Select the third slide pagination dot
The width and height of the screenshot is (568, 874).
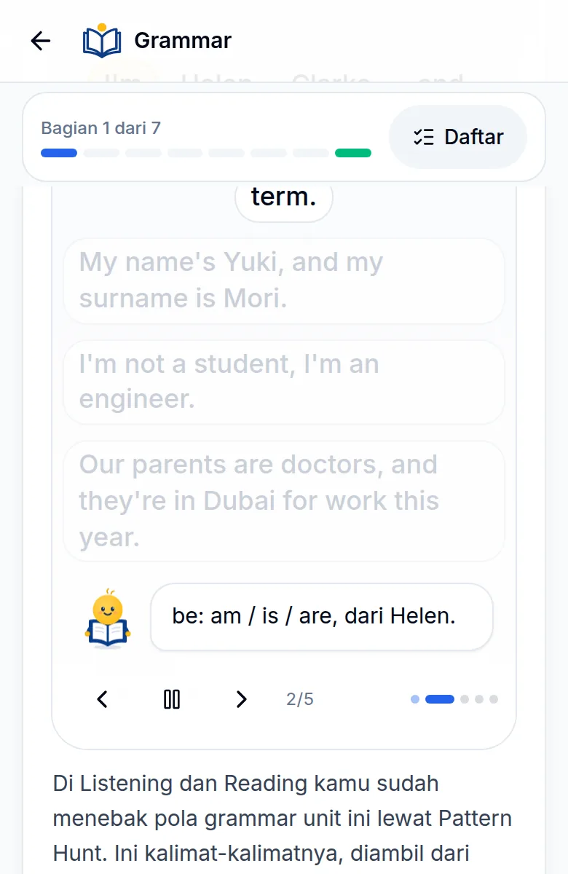point(465,699)
